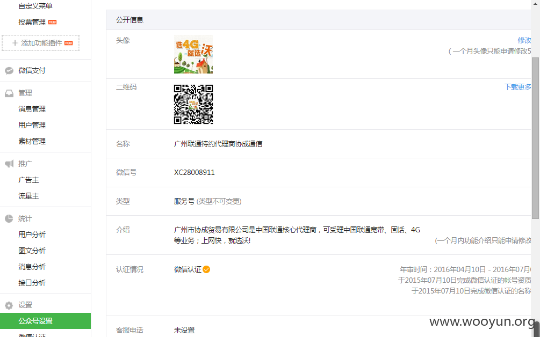Viewport: 540px width, 337px height.
Task: Open 用户管理
Action: point(32,125)
